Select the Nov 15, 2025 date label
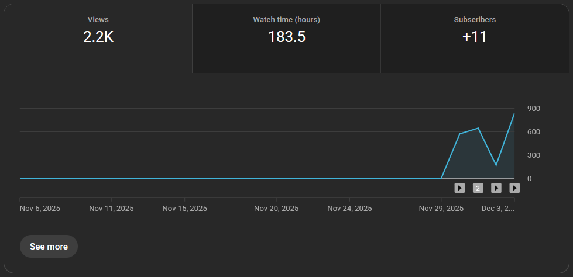The image size is (573, 277). [184, 209]
